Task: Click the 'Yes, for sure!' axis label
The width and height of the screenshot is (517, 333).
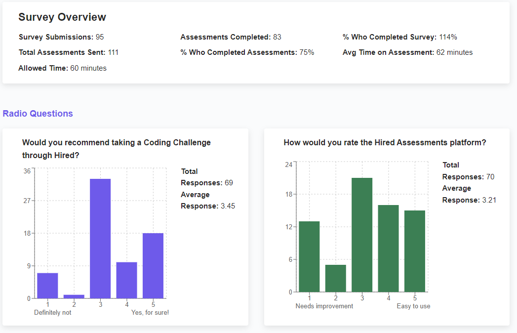Action: [x=150, y=313]
